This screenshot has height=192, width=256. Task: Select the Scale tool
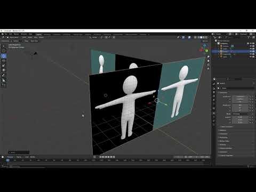click(x=4, y=66)
